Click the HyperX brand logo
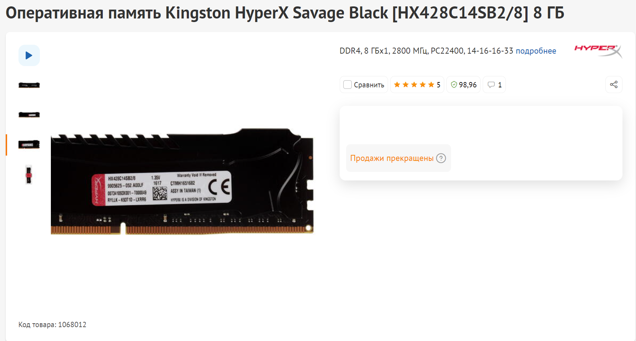 [x=598, y=51]
